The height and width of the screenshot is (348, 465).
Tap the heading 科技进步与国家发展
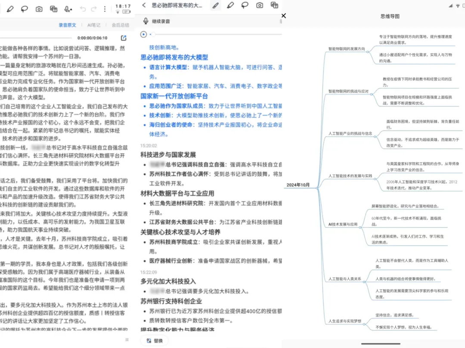click(x=168, y=155)
